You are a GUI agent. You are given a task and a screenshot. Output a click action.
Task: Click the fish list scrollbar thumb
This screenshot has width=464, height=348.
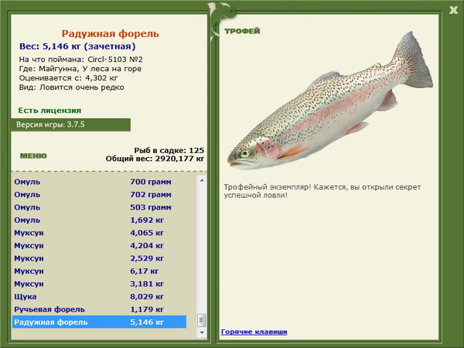tap(202, 320)
